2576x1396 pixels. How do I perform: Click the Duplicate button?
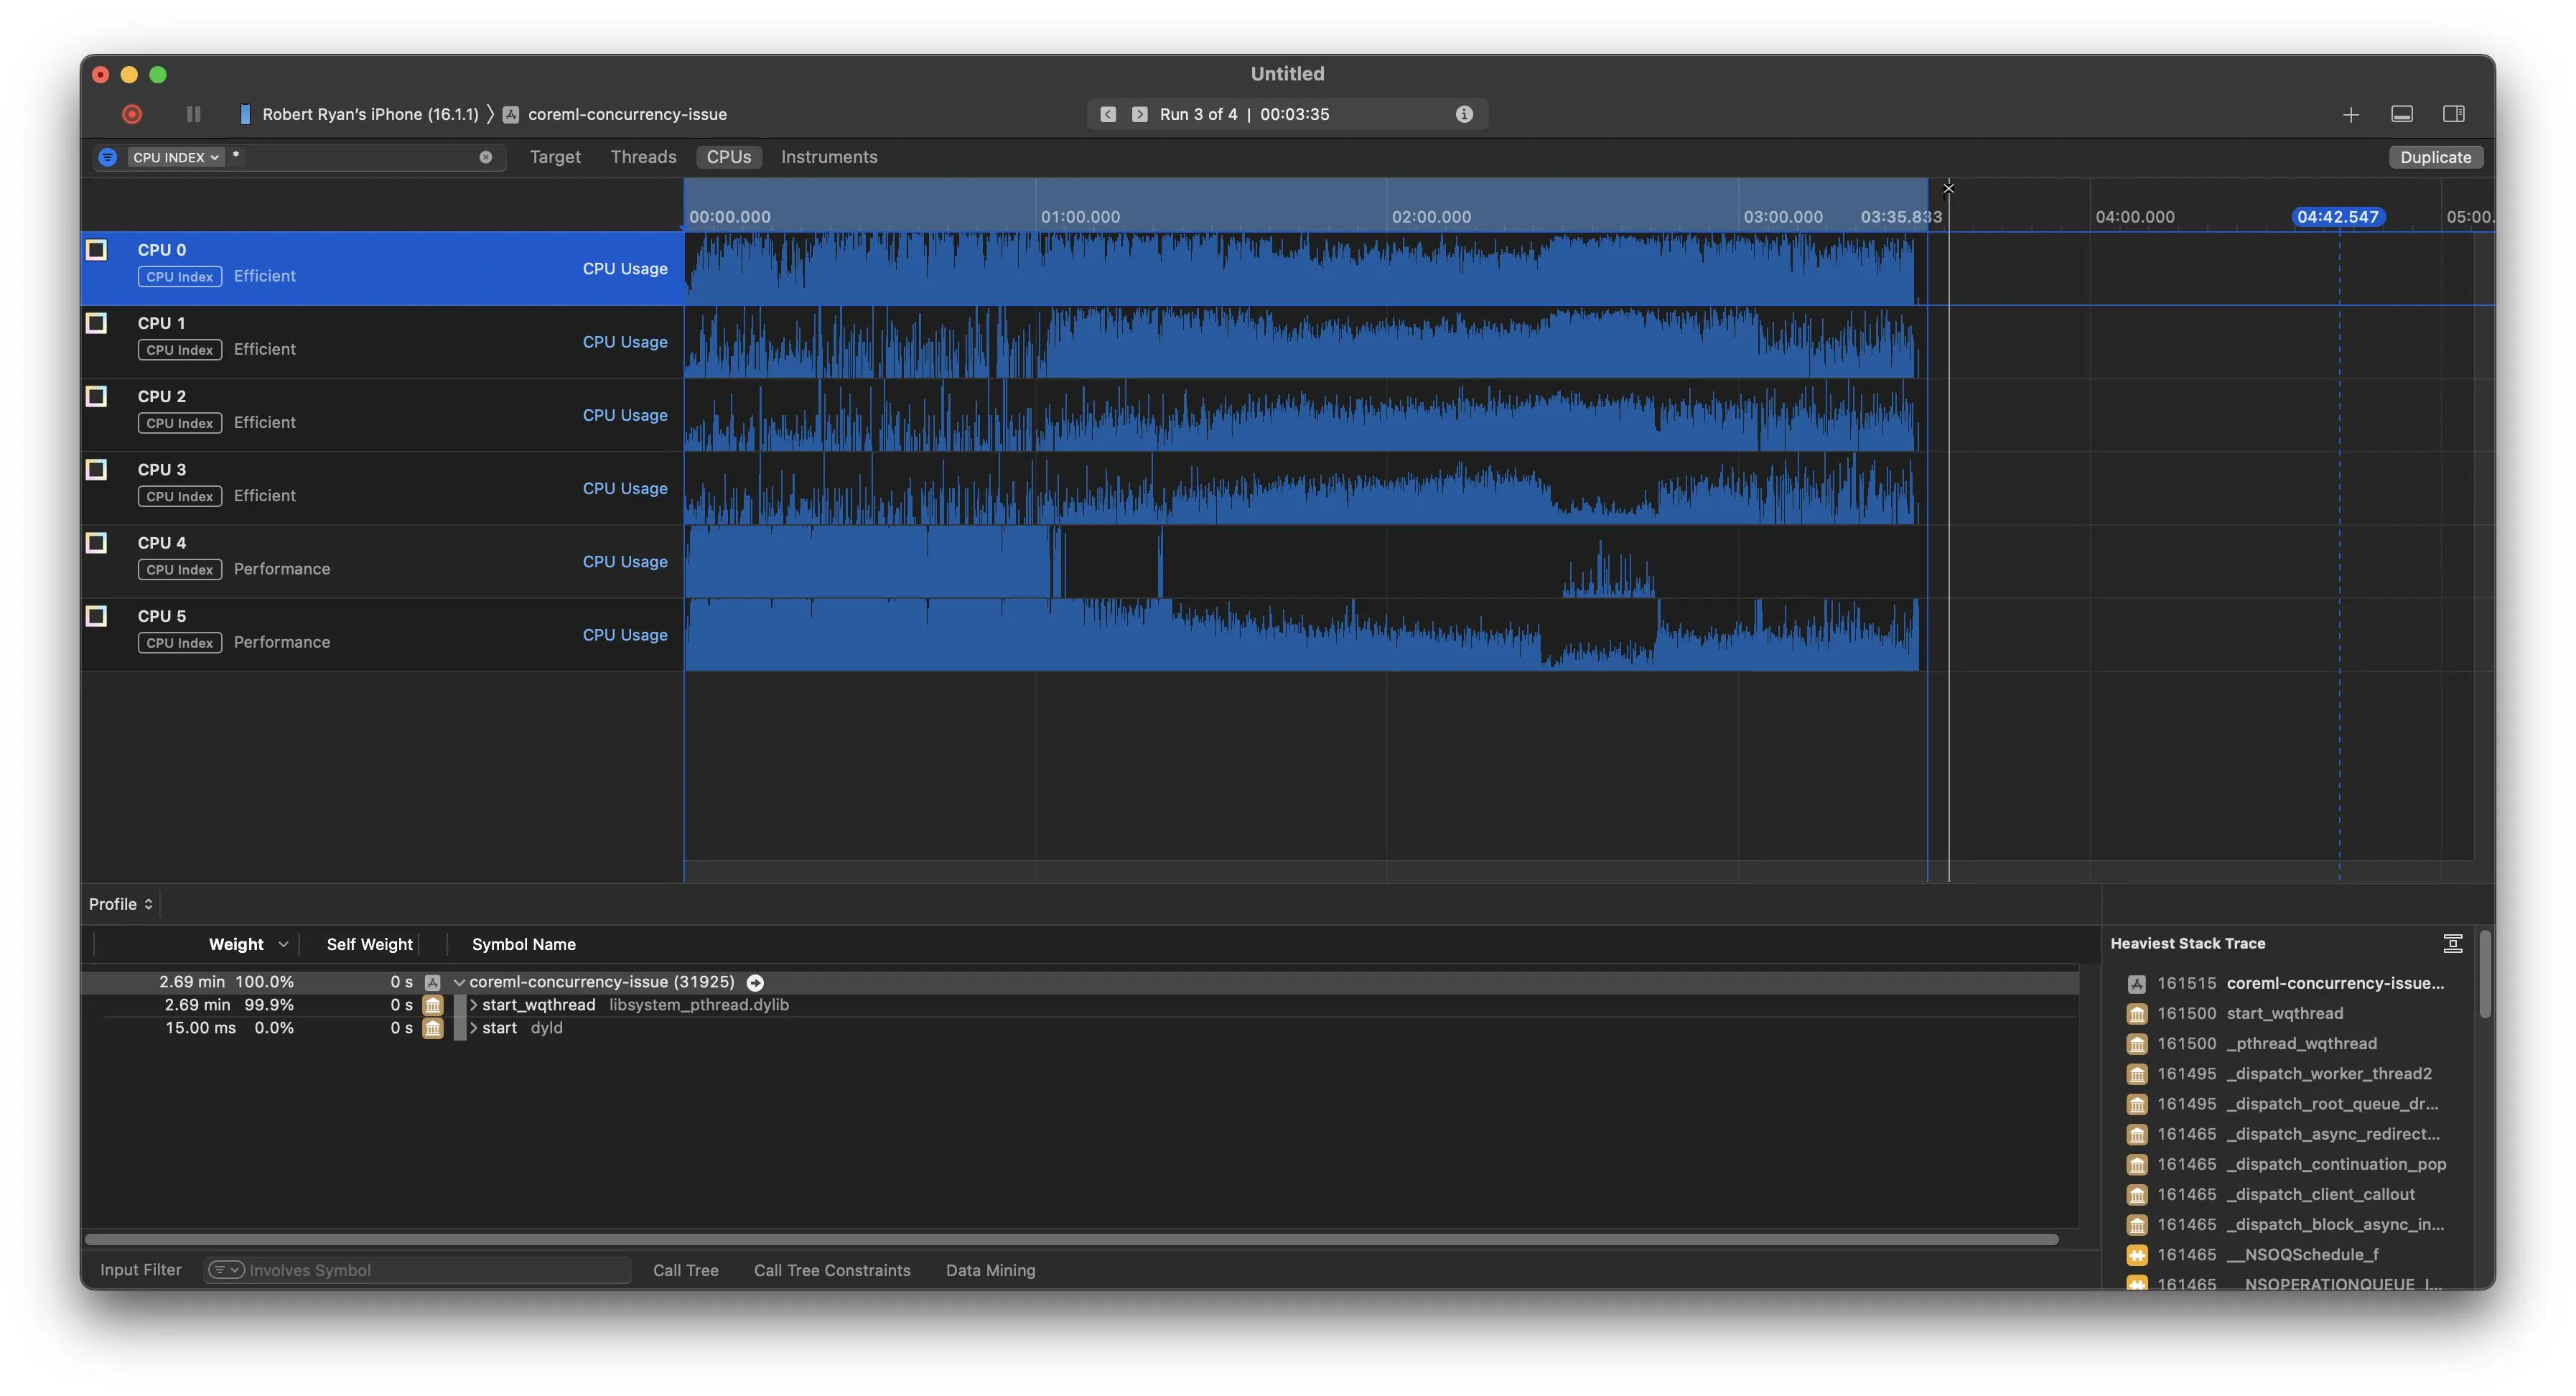coord(2435,157)
